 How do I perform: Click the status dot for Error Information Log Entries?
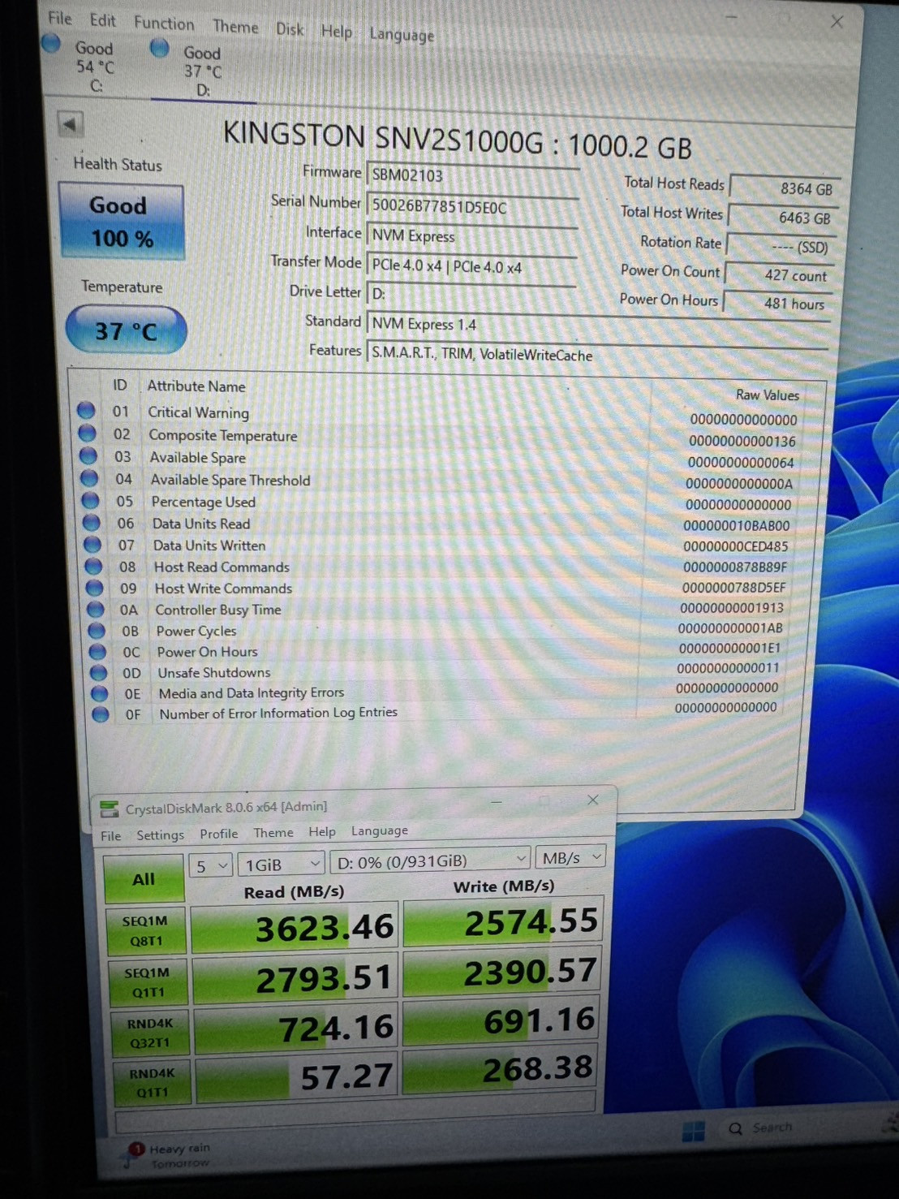point(100,714)
